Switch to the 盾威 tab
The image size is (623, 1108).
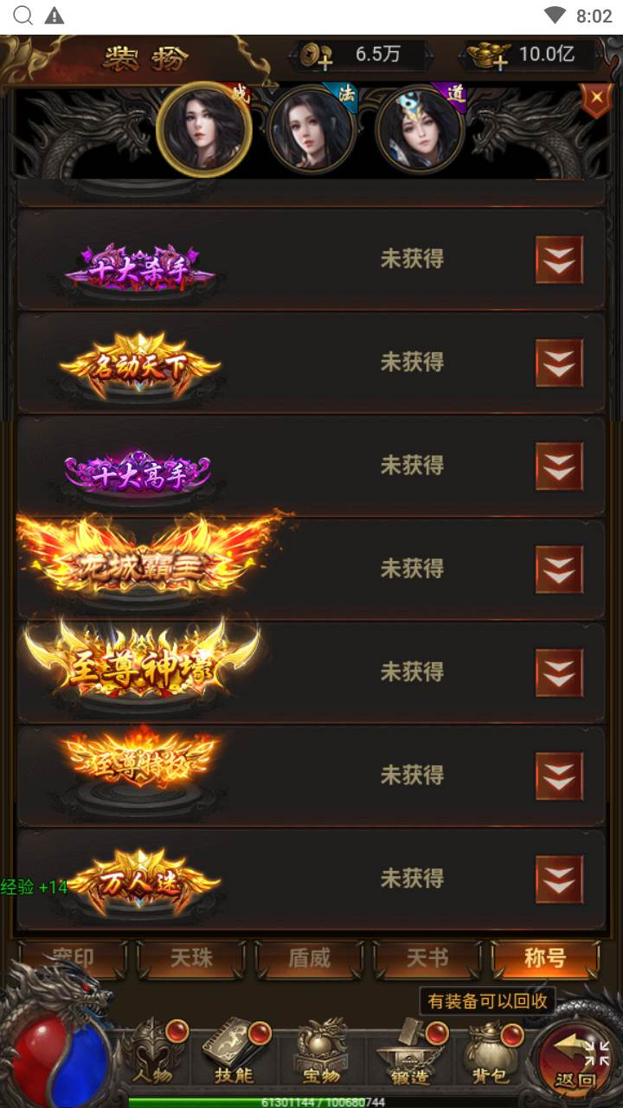309,958
